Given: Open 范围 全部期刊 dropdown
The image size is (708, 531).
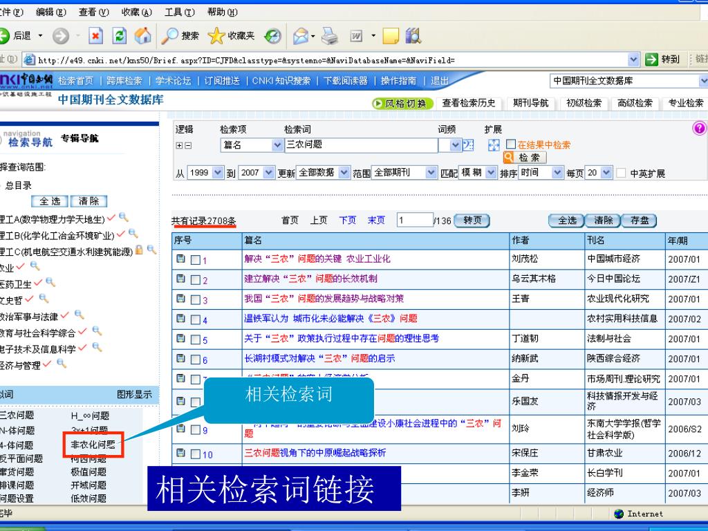Looking at the screenshot, I should 431,172.
